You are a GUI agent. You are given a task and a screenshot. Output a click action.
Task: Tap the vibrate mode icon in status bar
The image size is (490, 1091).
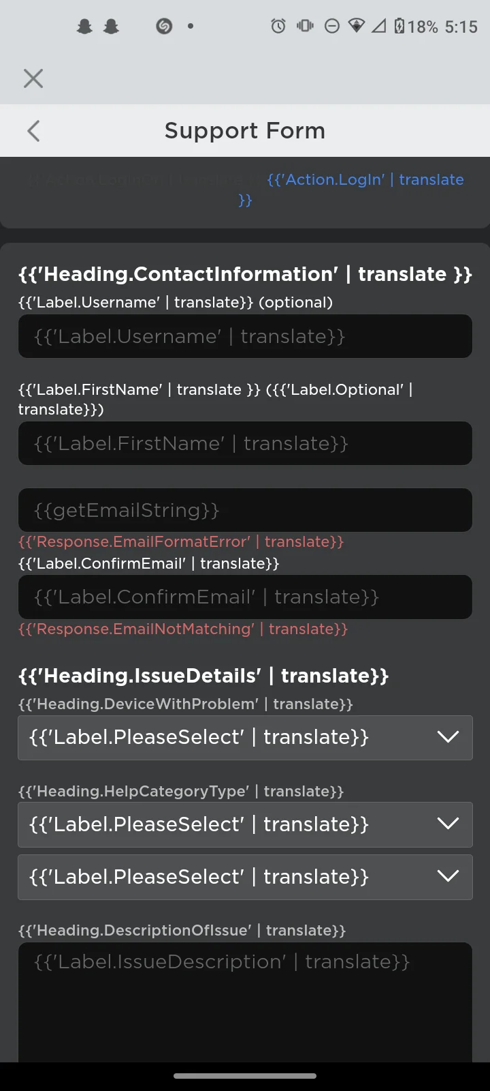304,26
